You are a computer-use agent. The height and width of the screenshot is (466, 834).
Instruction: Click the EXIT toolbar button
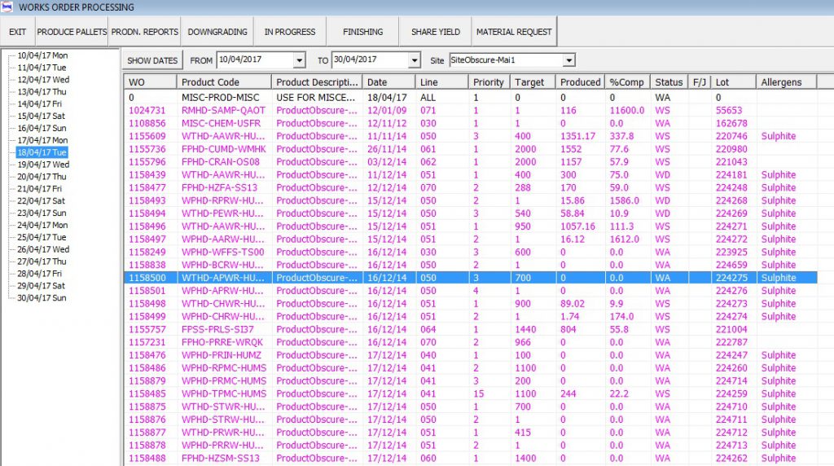point(17,32)
